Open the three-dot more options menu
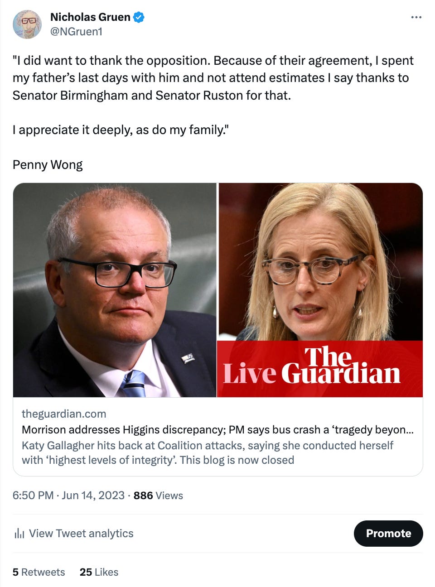The height and width of the screenshot is (587, 435). 416,17
